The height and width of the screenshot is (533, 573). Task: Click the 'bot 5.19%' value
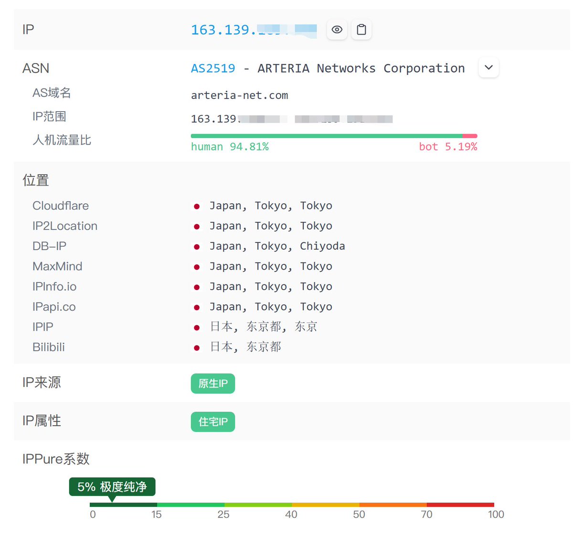pyautogui.click(x=448, y=147)
